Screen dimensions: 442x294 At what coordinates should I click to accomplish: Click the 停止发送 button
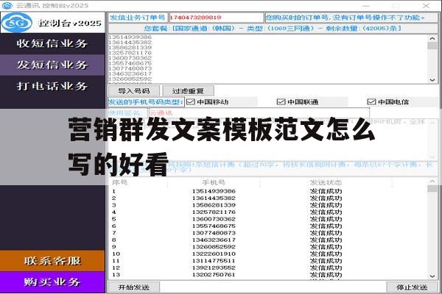click(412, 287)
